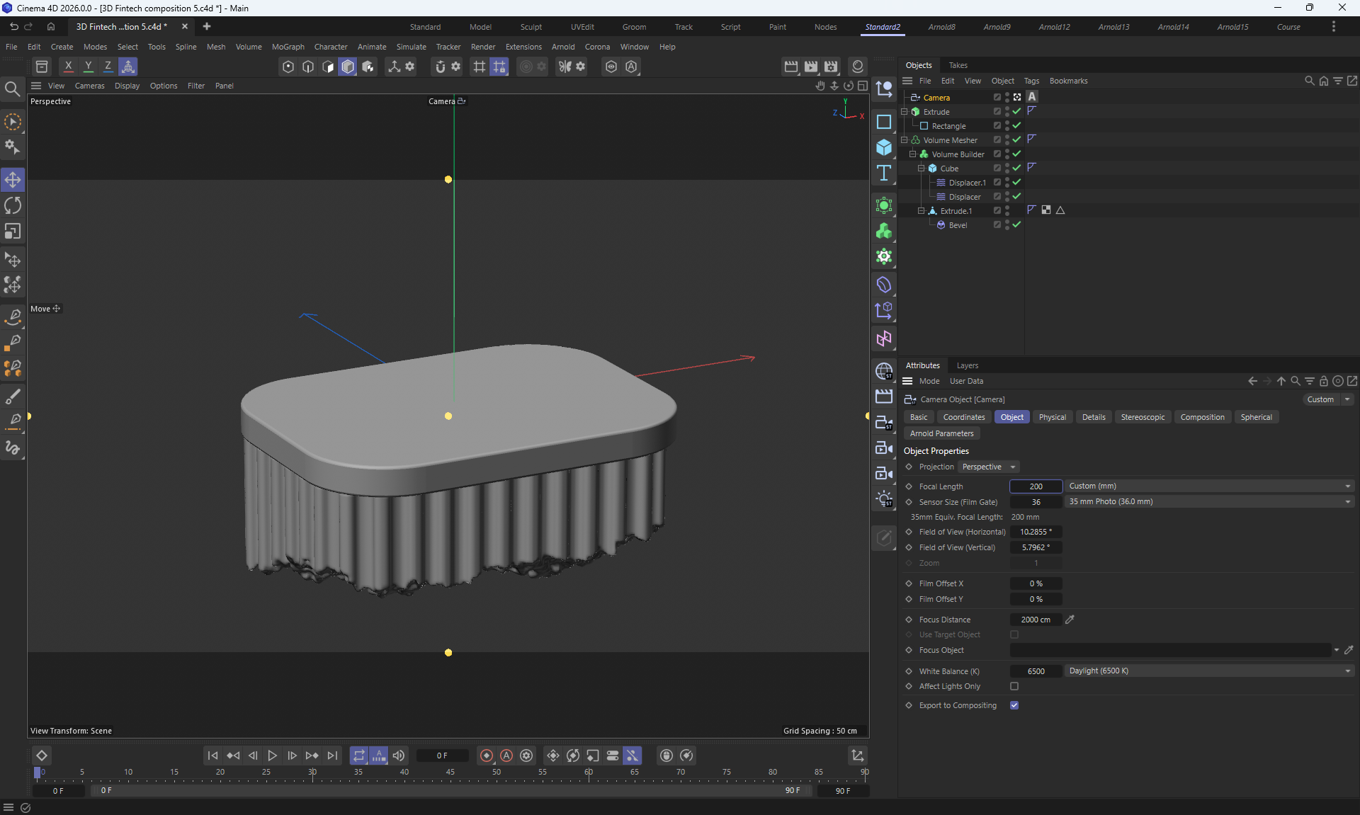Open the Projection Perspective dropdown
Viewport: 1360px width, 815px height.
pyautogui.click(x=989, y=467)
